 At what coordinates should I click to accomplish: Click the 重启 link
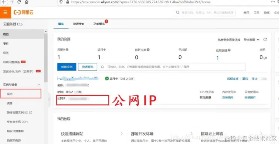click(245, 79)
